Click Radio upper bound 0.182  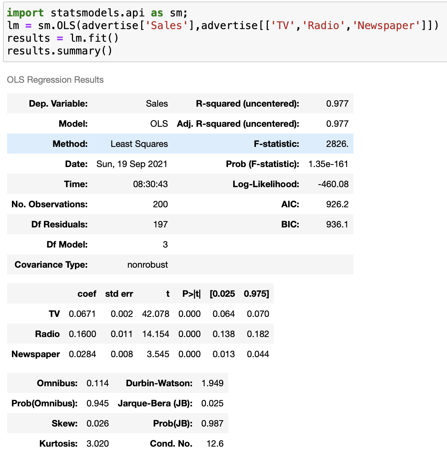click(x=258, y=334)
